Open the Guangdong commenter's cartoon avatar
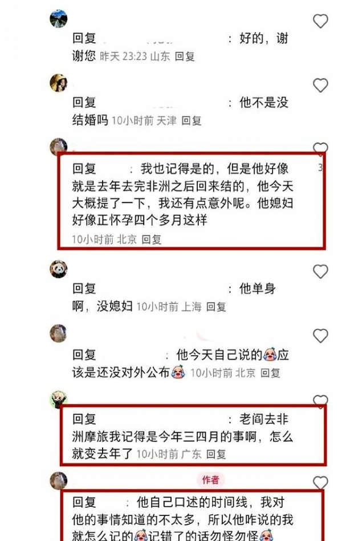342x541 pixels. [59, 399]
